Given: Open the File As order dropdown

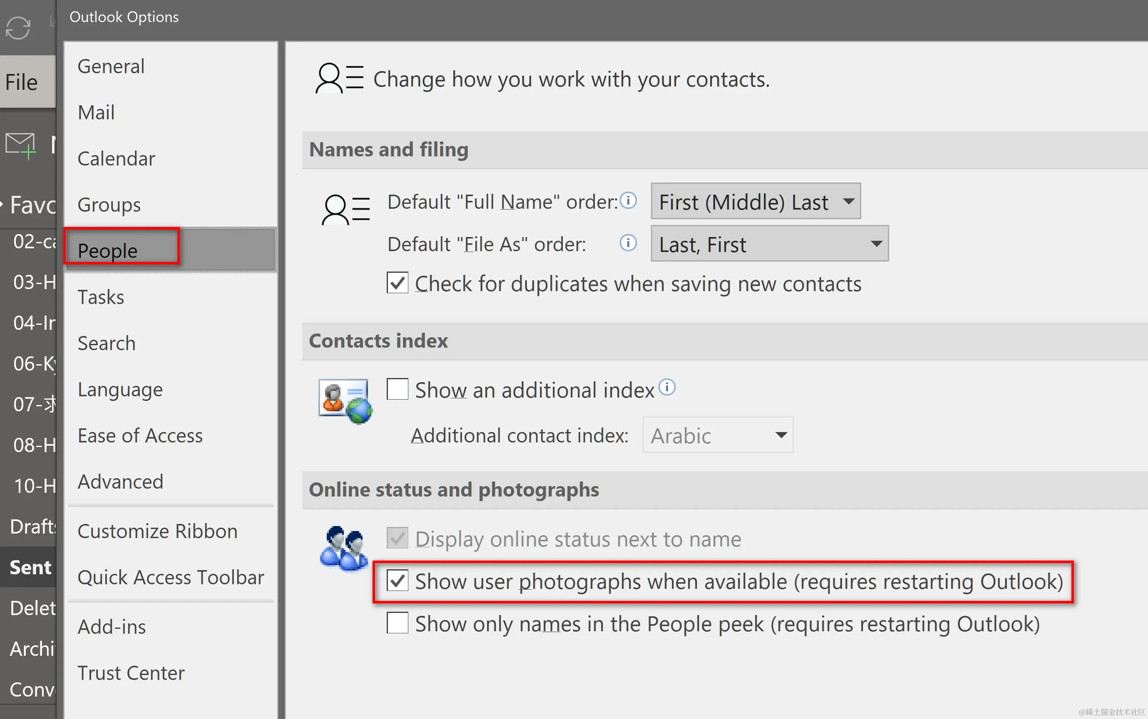Looking at the screenshot, I should [x=769, y=244].
